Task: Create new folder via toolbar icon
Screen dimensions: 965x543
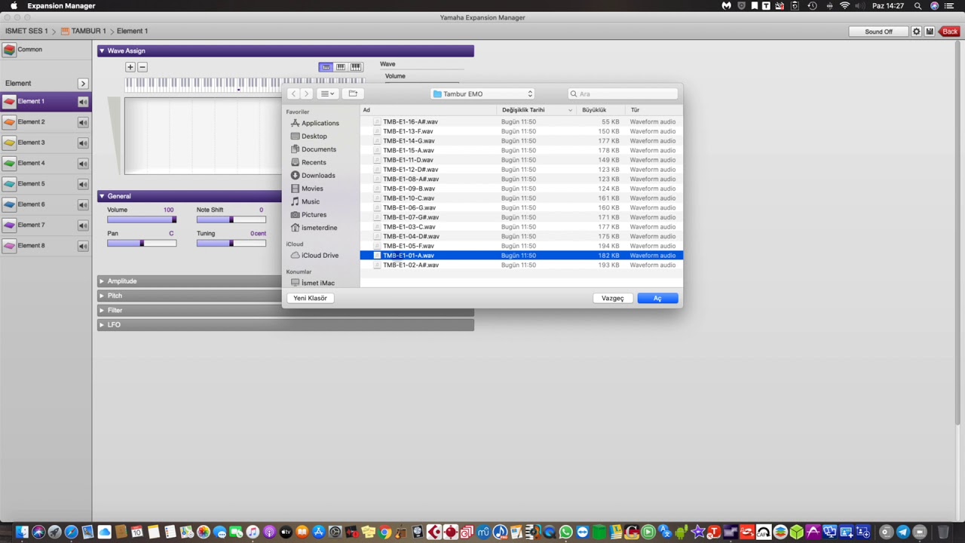Action: pos(353,94)
